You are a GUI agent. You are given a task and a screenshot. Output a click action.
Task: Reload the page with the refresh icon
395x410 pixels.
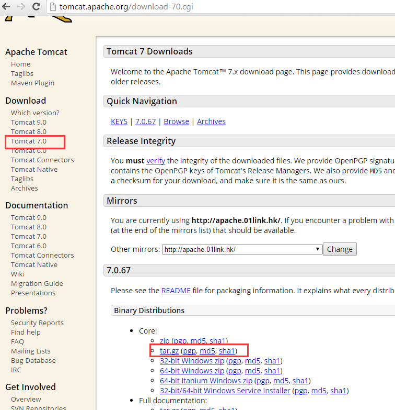tap(36, 6)
